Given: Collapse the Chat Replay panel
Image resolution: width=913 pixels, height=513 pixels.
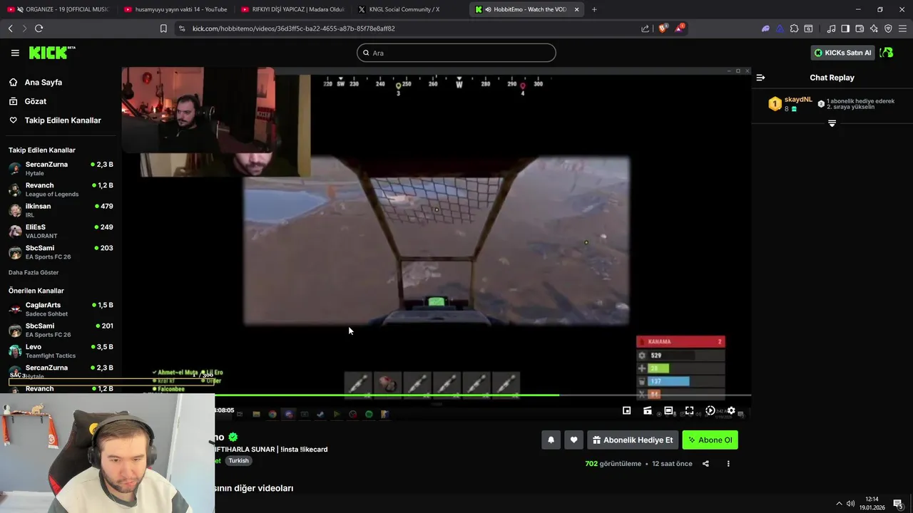Looking at the screenshot, I should [760, 78].
